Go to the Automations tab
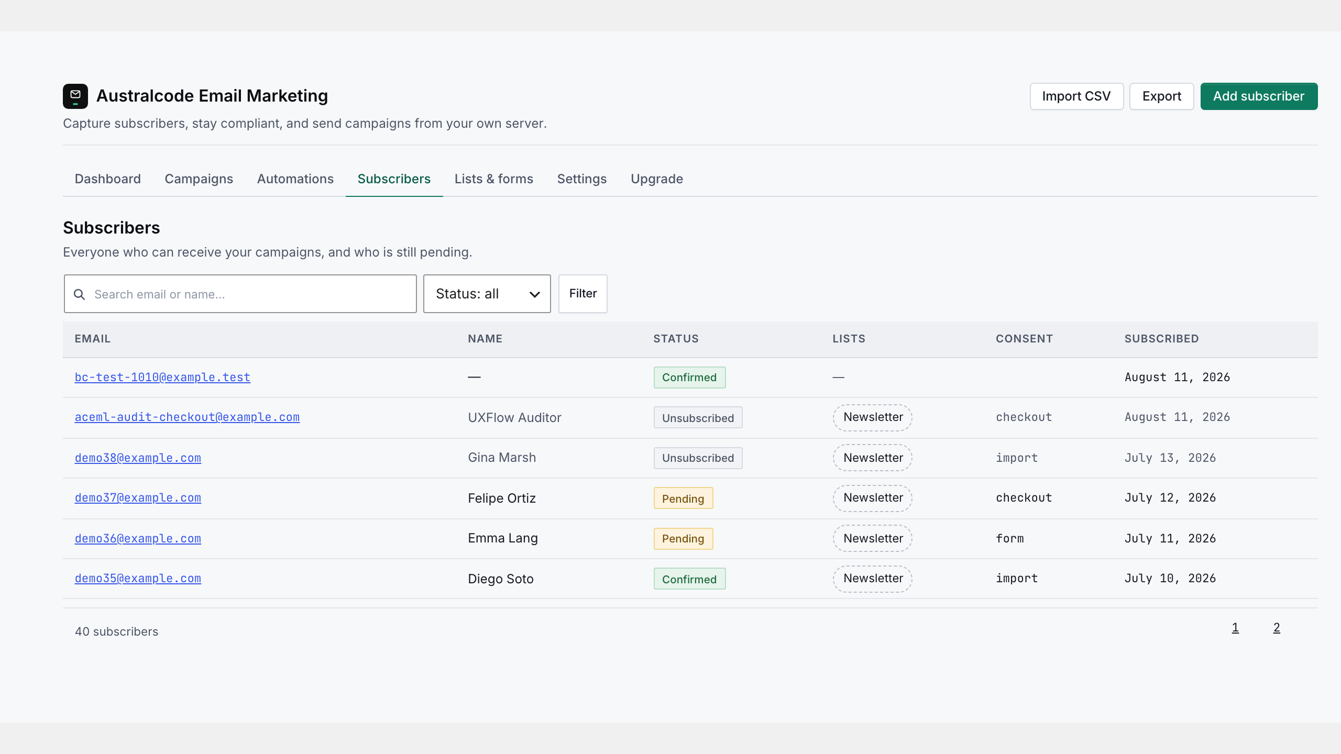 coord(295,179)
